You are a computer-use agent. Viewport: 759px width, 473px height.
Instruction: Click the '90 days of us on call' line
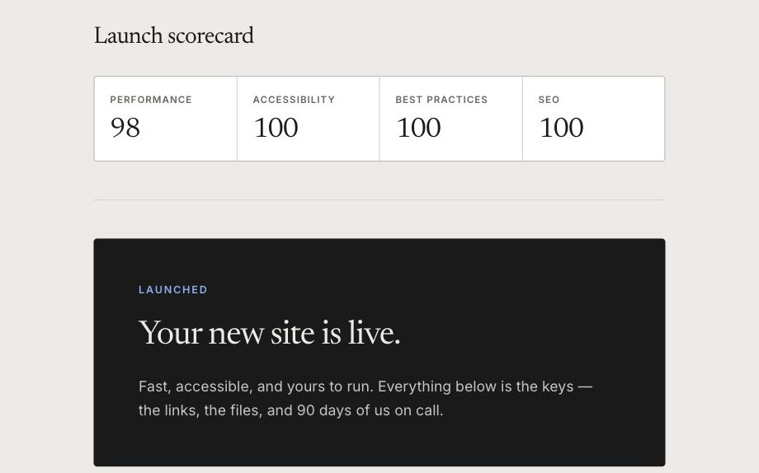(370, 410)
